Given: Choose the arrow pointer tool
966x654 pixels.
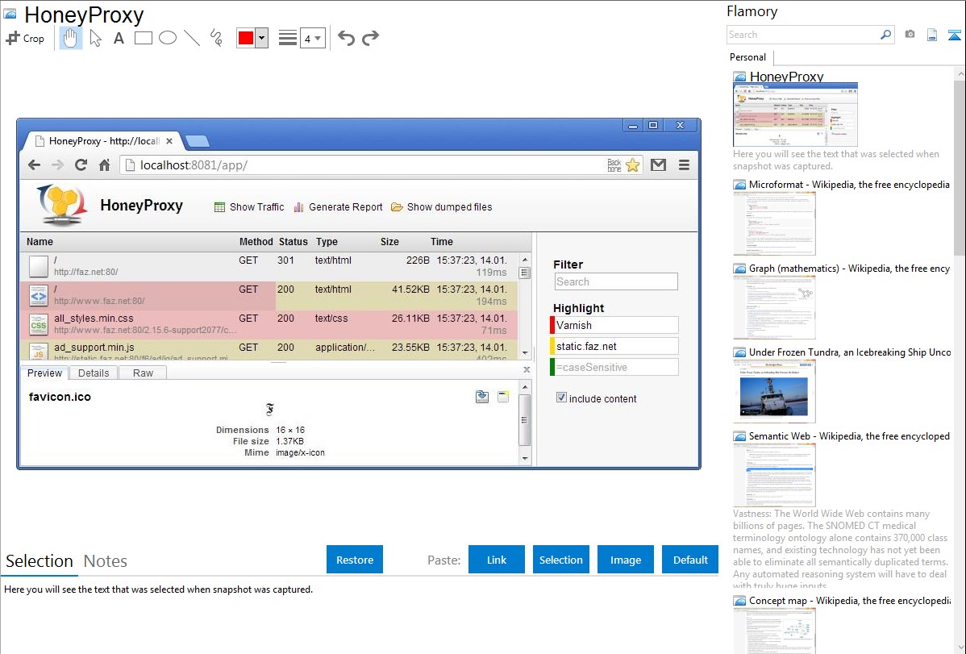Looking at the screenshot, I should 95,38.
